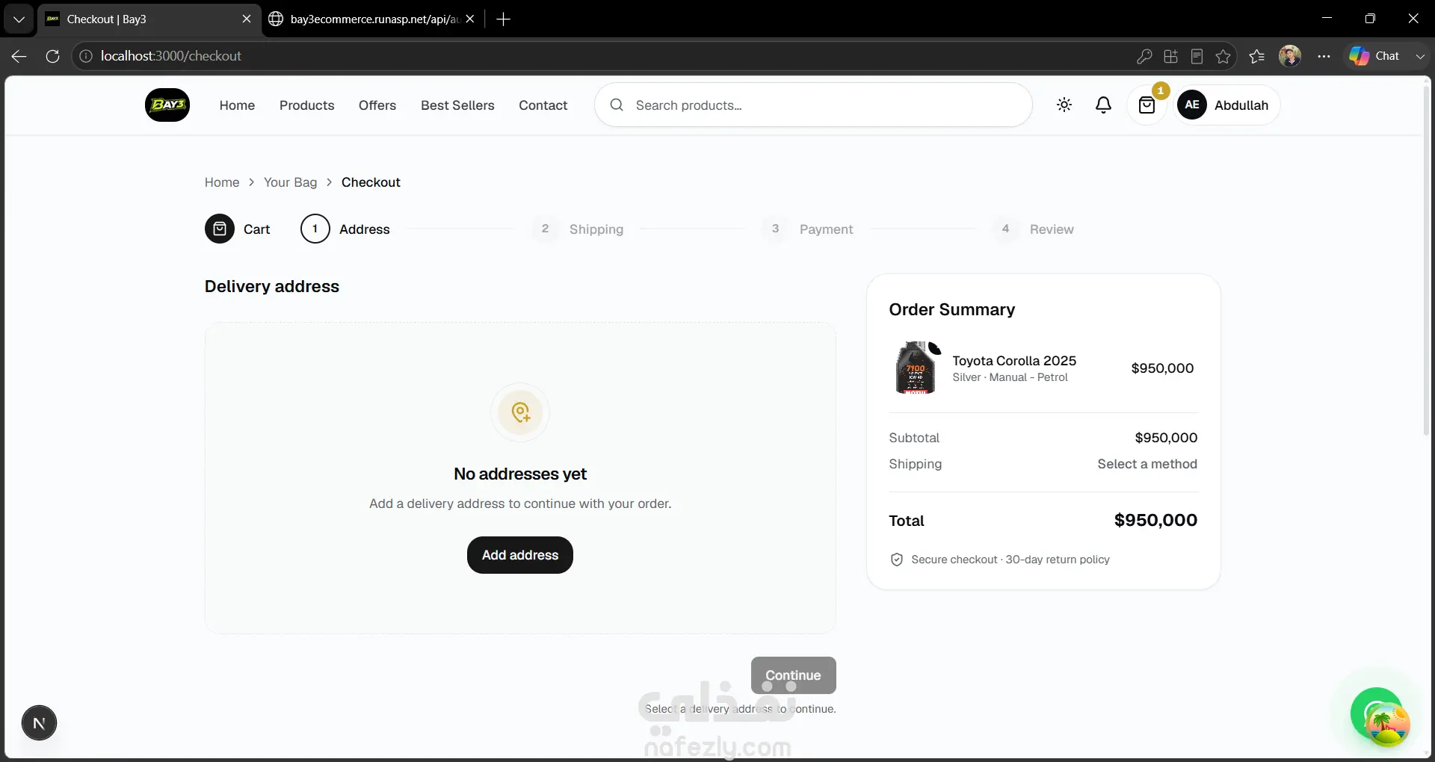Close the bay3ecommerce.runasp.net tab
Image resolution: width=1435 pixels, height=762 pixels.
[x=469, y=19]
